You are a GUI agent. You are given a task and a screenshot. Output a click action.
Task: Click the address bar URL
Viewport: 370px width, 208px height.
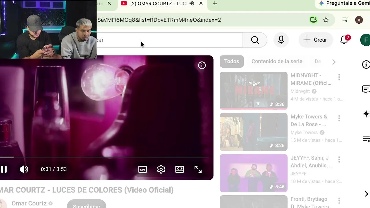tap(159, 20)
